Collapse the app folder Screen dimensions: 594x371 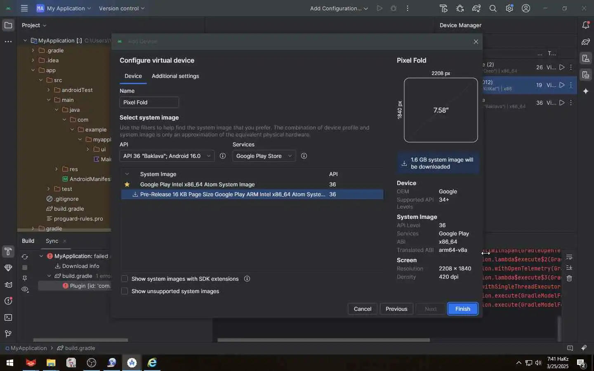pos(33,70)
